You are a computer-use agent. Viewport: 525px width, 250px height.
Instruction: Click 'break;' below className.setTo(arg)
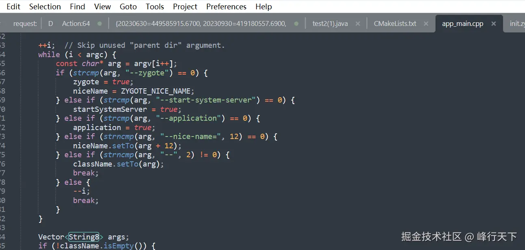pyautogui.click(x=86, y=173)
